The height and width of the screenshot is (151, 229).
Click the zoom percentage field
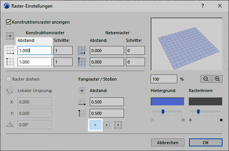(164, 79)
